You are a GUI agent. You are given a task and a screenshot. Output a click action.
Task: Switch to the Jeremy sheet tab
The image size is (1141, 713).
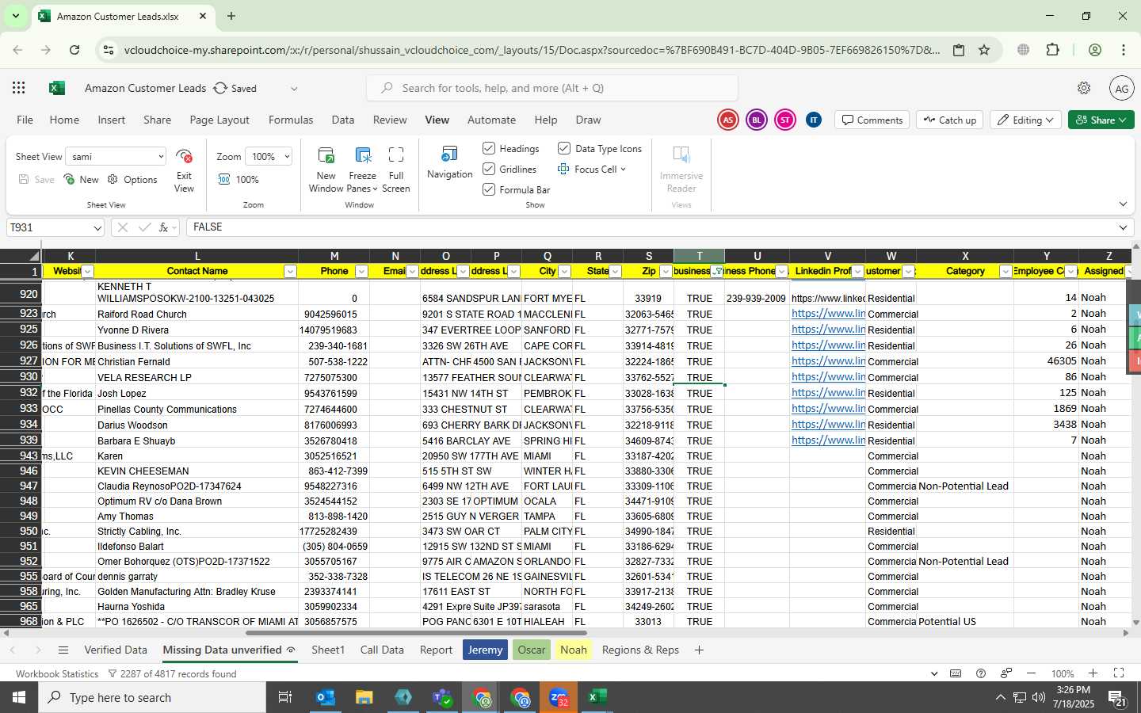(486, 650)
